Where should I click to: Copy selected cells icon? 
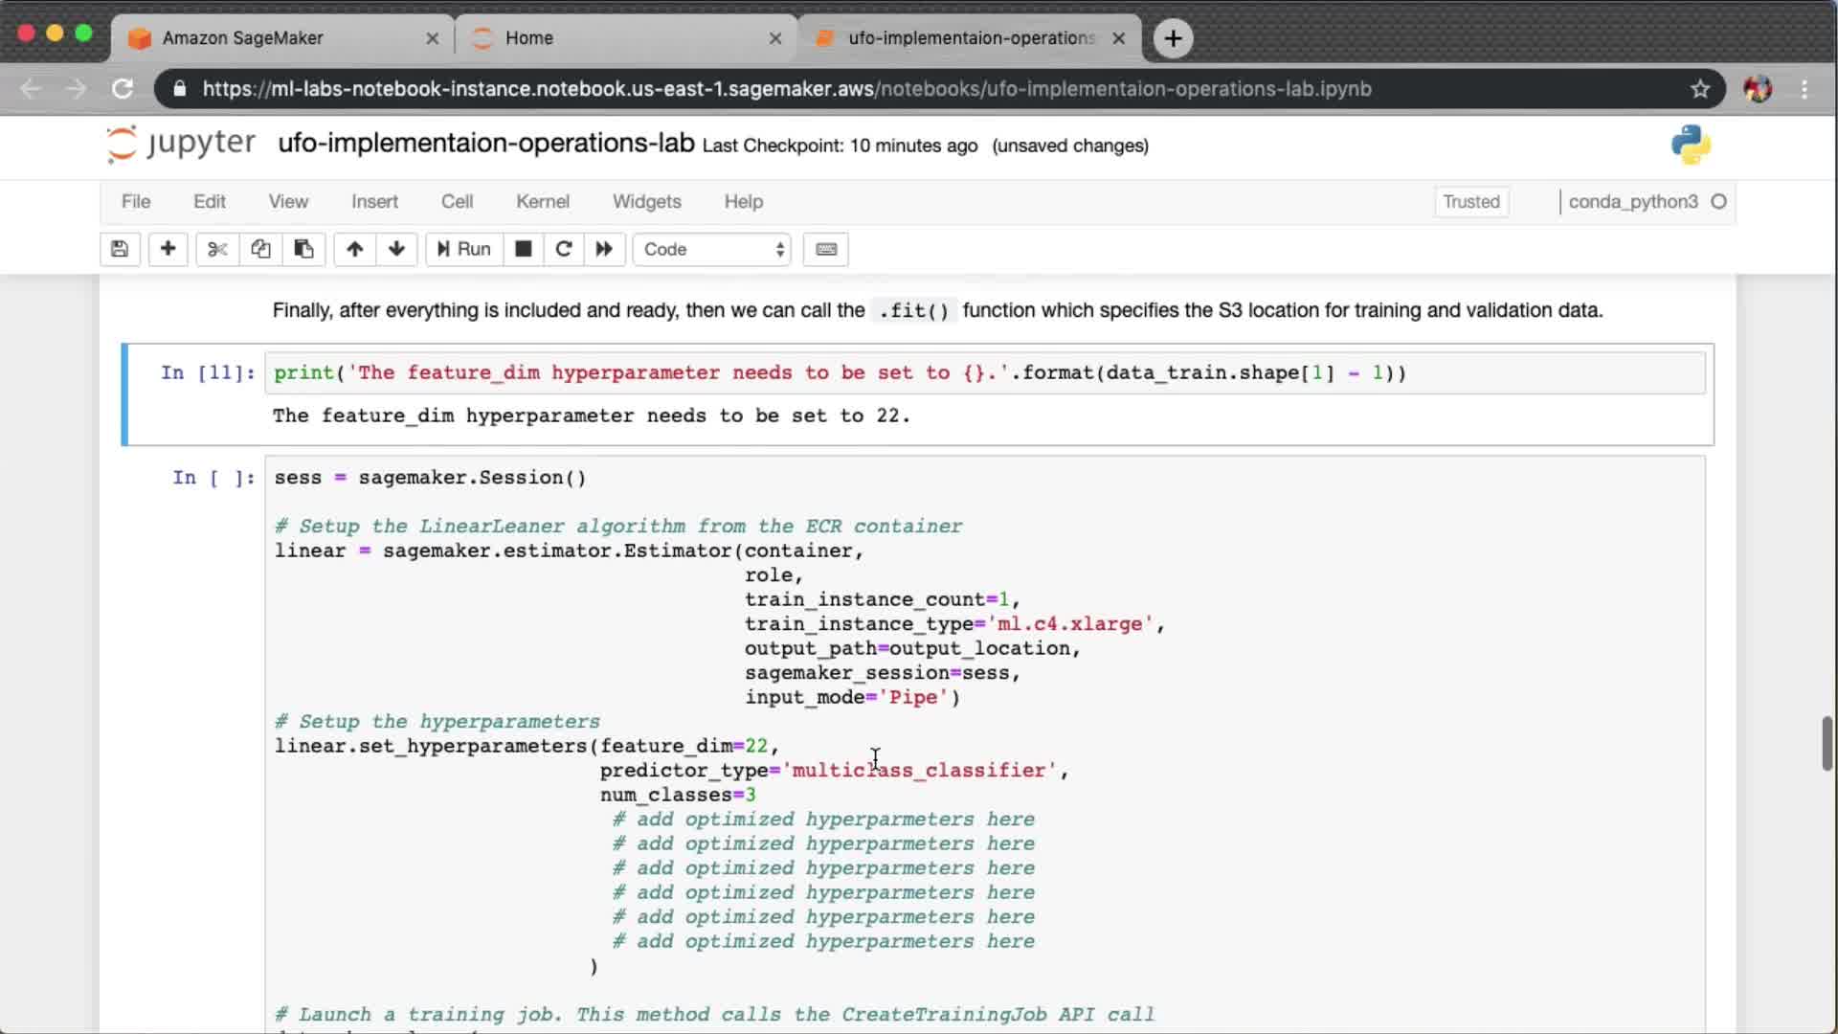tap(260, 249)
